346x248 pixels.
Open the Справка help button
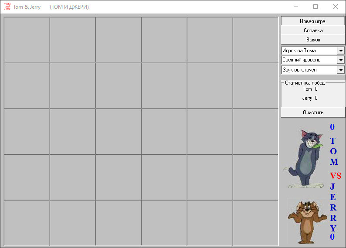click(313, 31)
